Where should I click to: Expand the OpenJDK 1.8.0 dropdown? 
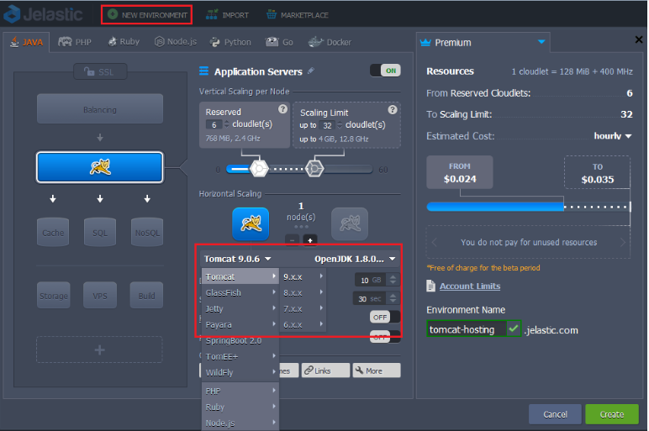(x=355, y=259)
